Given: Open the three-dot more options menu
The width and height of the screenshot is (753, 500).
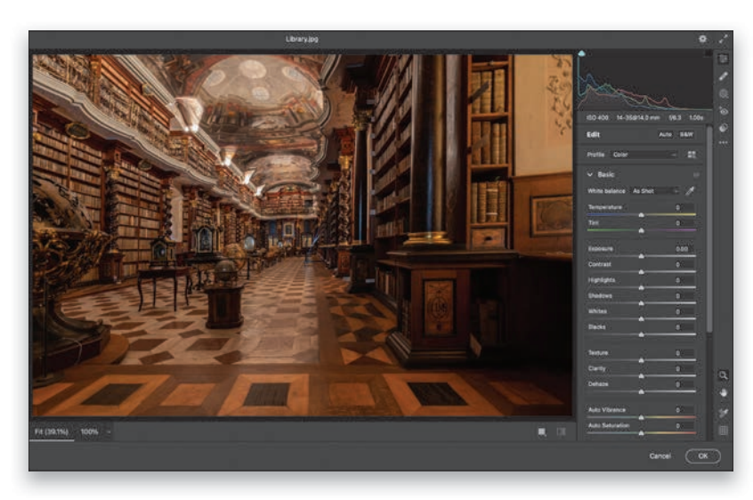Looking at the screenshot, I should click(723, 142).
